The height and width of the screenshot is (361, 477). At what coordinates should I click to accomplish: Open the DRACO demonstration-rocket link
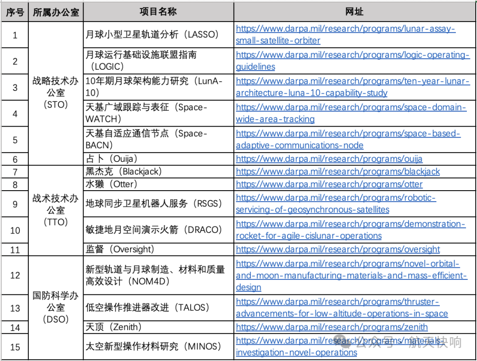350,224
